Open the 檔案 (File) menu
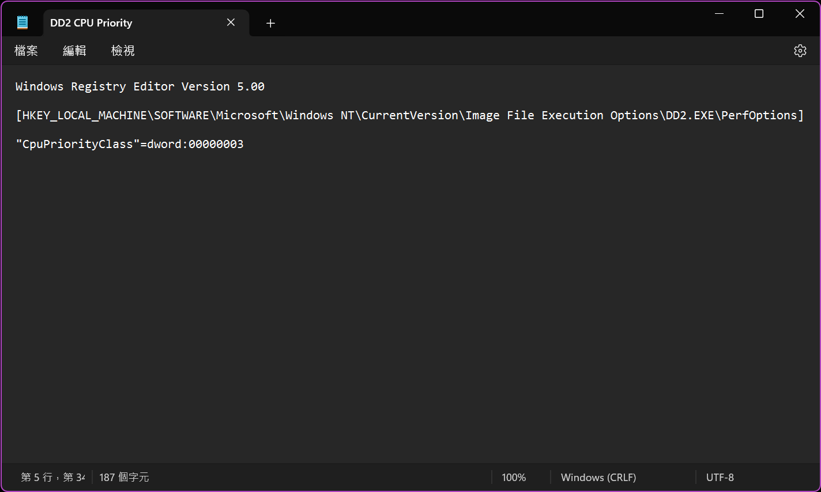Viewport: 821px width, 492px height. pos(26,51)
